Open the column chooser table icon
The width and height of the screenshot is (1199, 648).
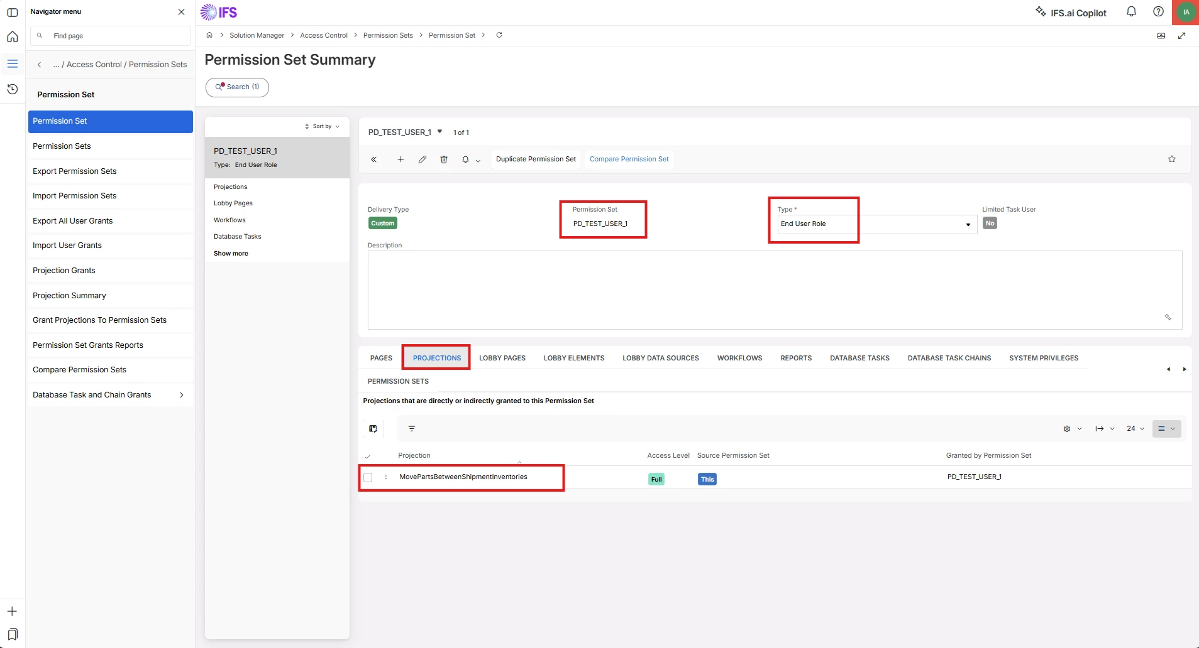point(373,429)
